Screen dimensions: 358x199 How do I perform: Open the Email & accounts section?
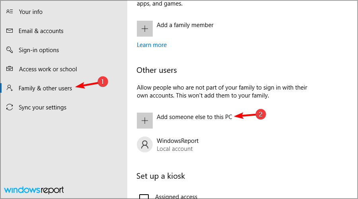(x=41, y=31)
